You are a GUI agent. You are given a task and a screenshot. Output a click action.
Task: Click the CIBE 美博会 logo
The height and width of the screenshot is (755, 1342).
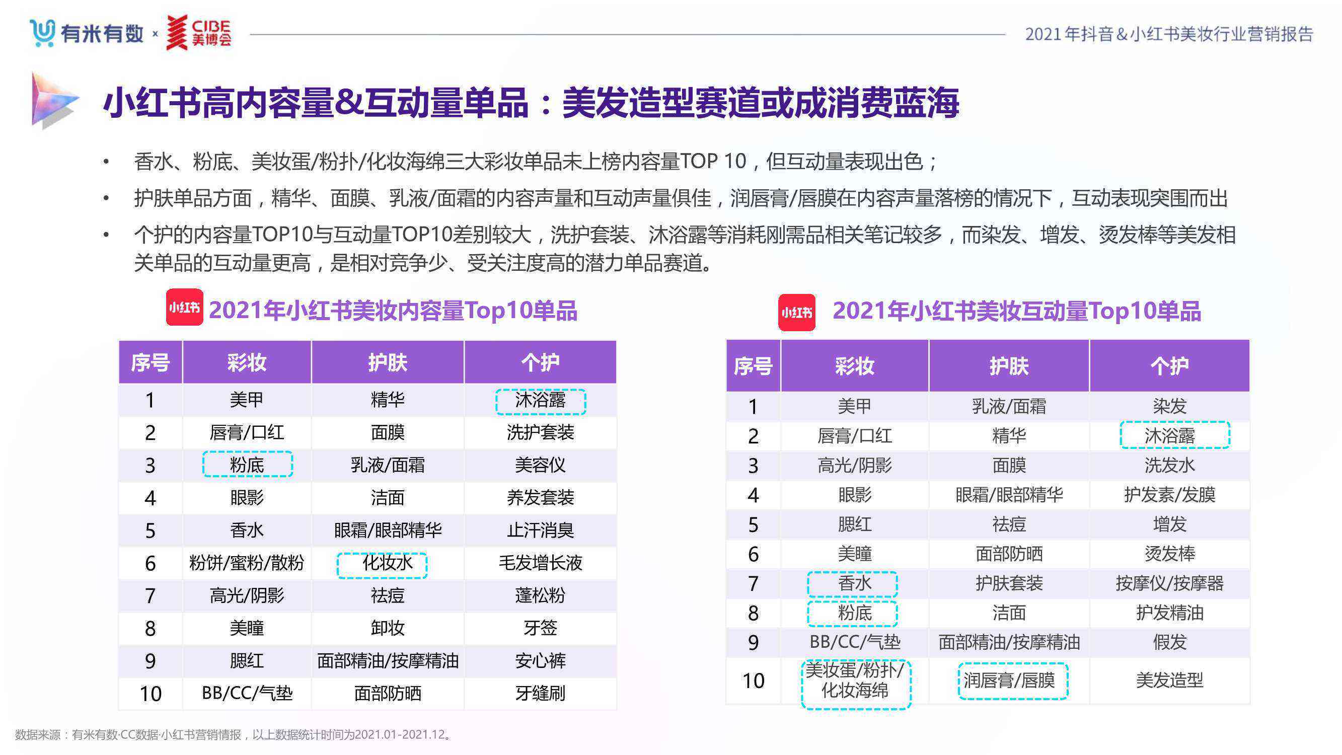pyautogui.click(x=198, y=33)
